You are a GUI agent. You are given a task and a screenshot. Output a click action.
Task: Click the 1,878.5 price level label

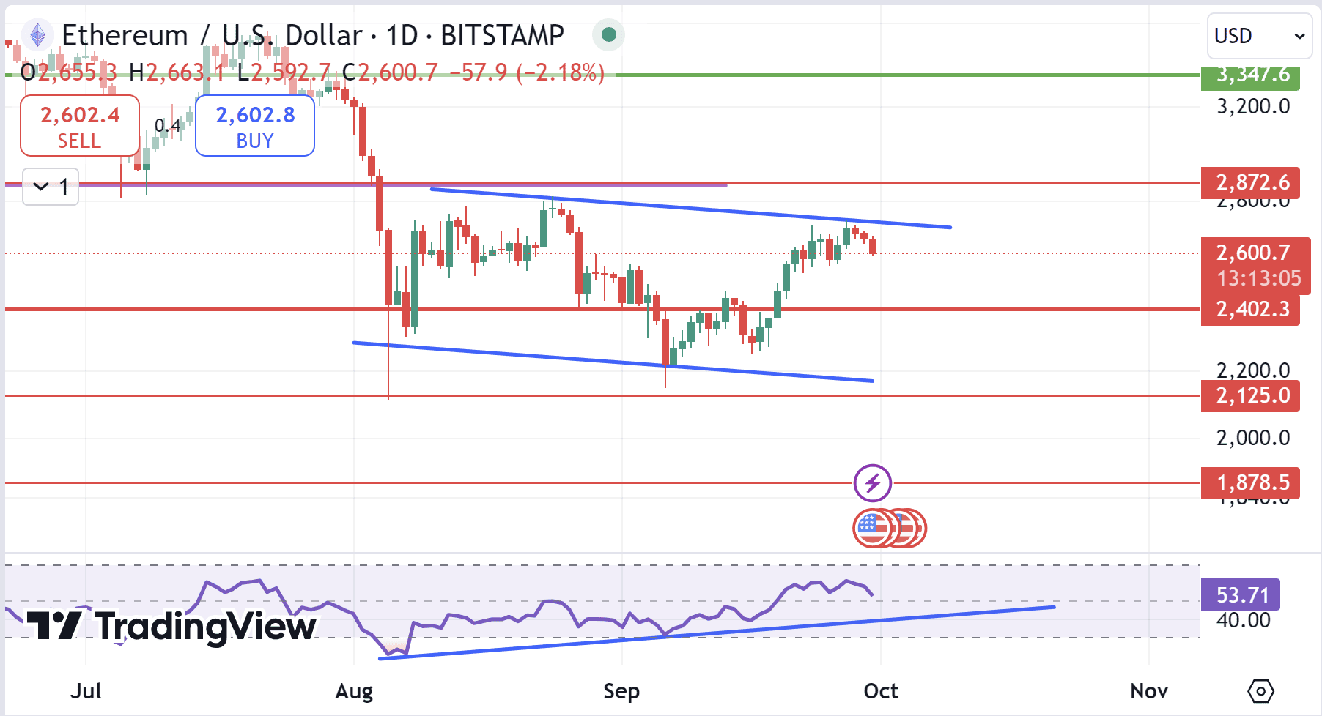1250,483
